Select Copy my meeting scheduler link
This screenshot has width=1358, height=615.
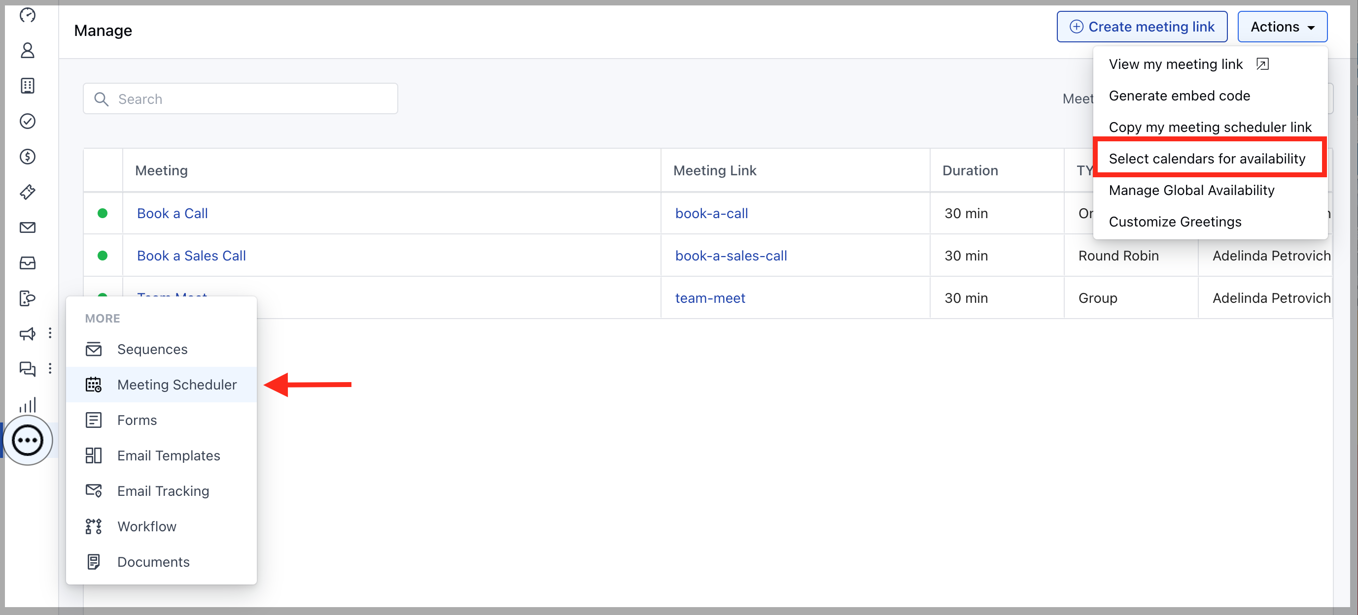coord(1210,128)
